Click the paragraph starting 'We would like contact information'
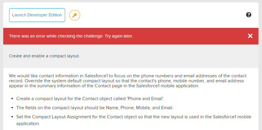262x130 pixels. (x=128, y=81)
